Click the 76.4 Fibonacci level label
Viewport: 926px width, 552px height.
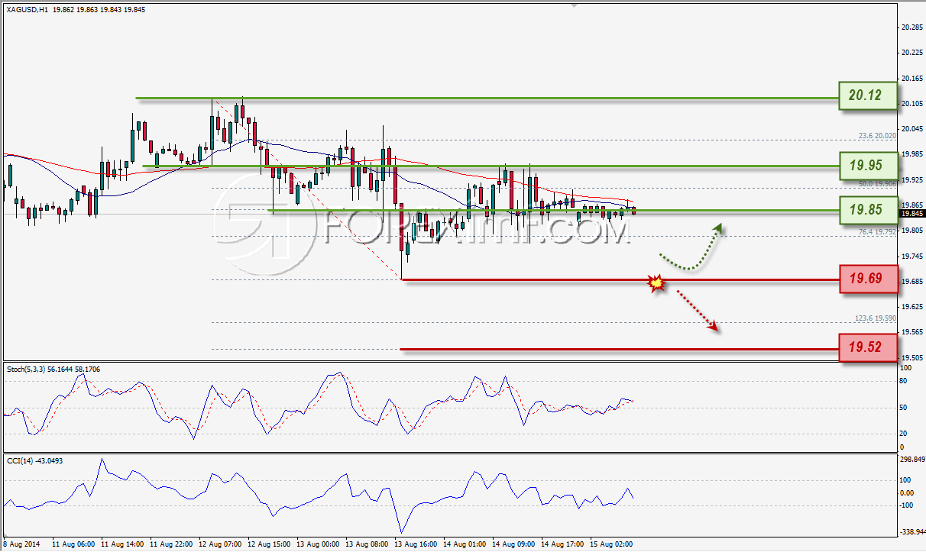[876, 231]
